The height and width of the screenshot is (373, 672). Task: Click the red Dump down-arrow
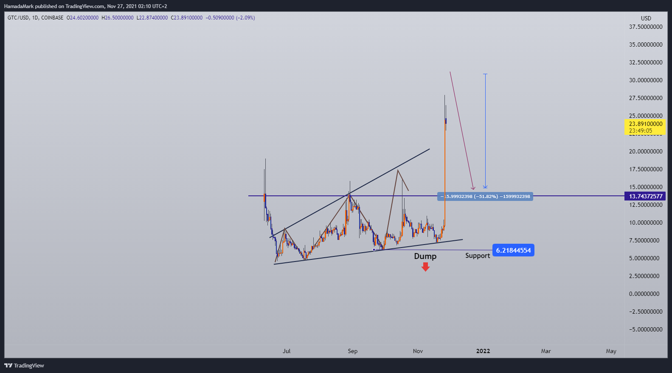tap(425, 267)
